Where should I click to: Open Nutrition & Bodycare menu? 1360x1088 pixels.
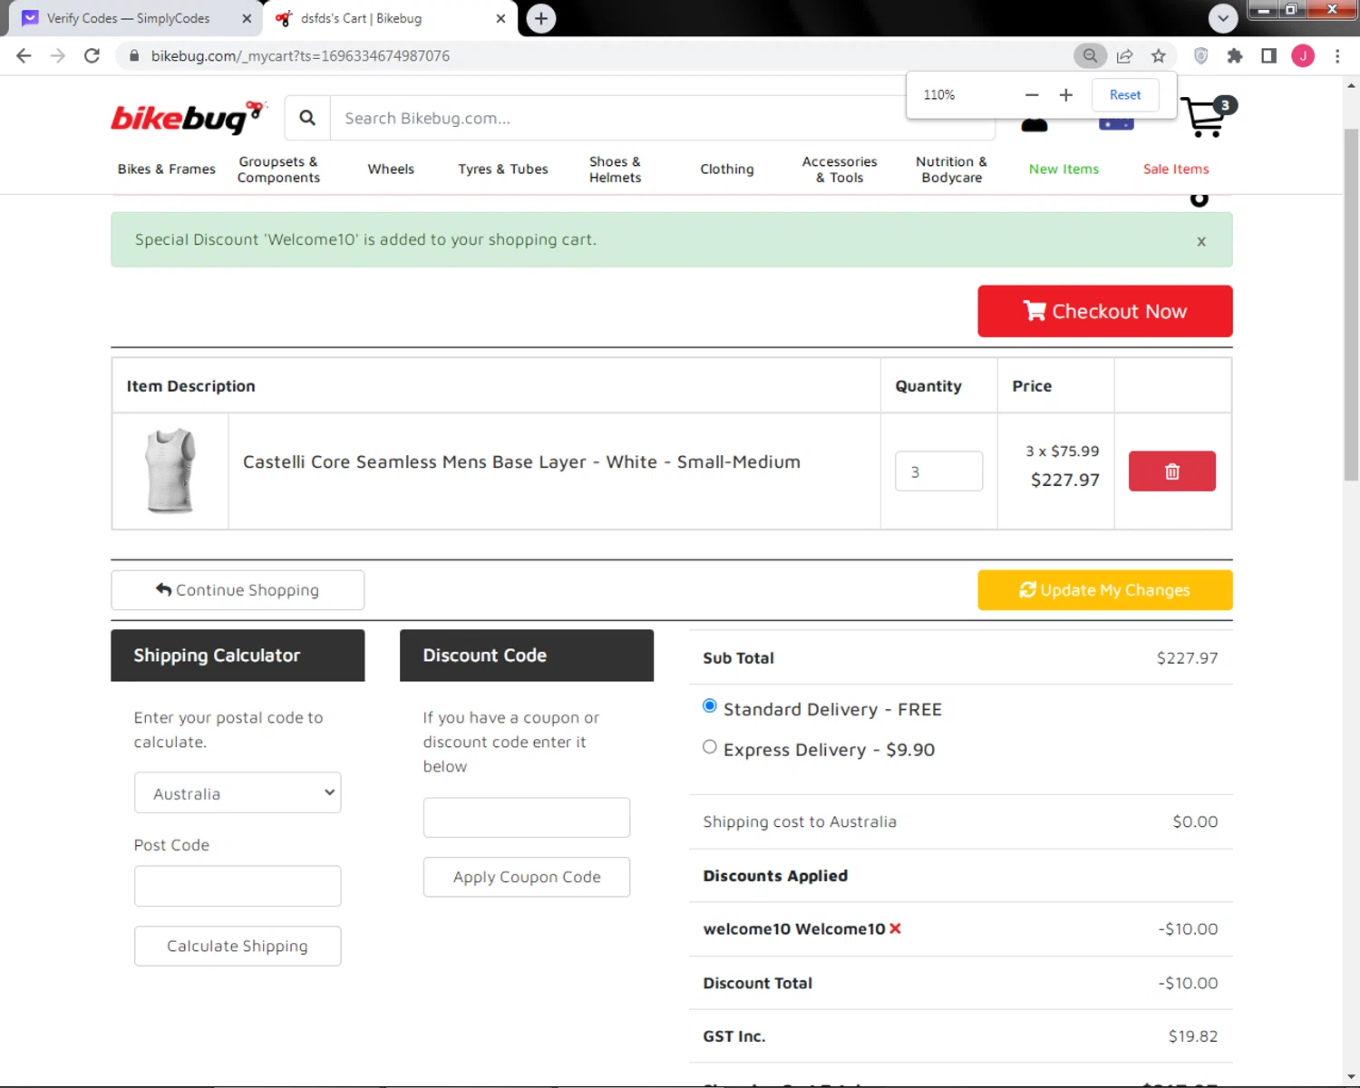pyautogui.click(x=952, y=170)
